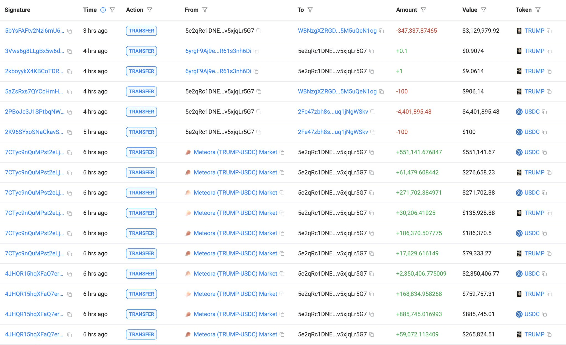Open the Action column filter
566x345 pixels.
point(150,10)
